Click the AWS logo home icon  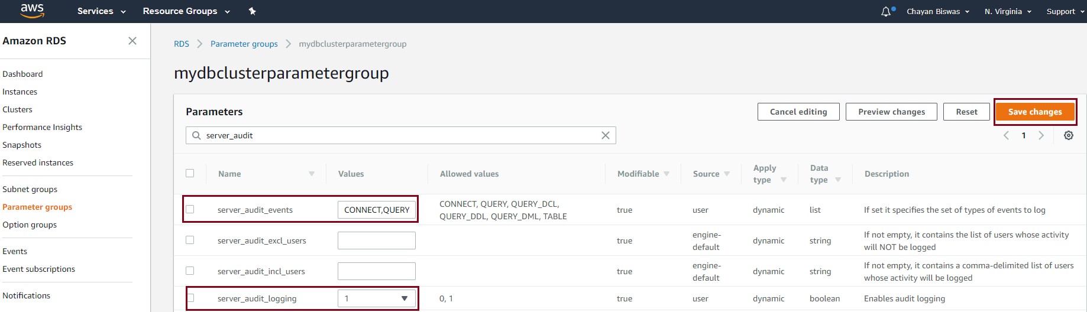click(x=32, y=11)
